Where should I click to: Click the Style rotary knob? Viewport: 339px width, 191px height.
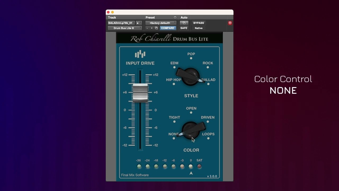190,77
